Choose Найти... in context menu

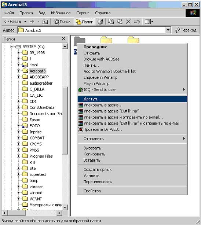pos(132,65)
